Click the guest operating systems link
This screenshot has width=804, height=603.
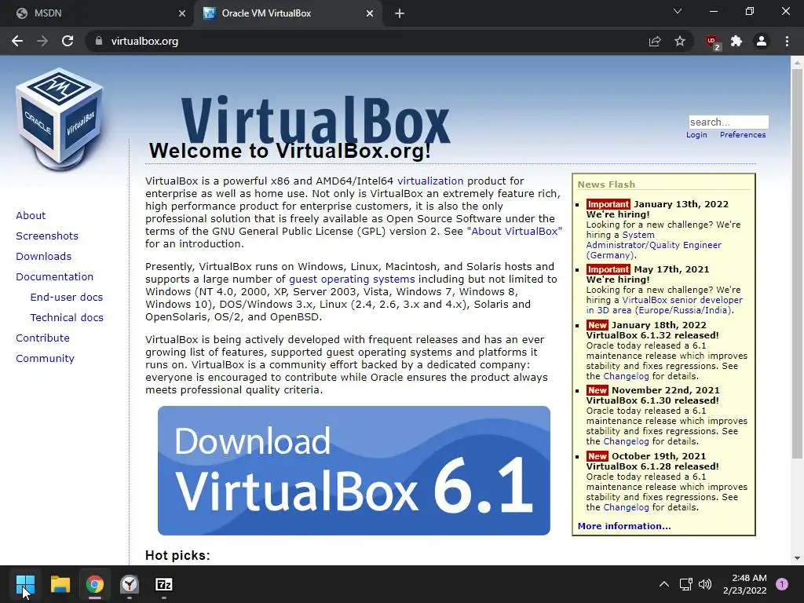point(352,280)
